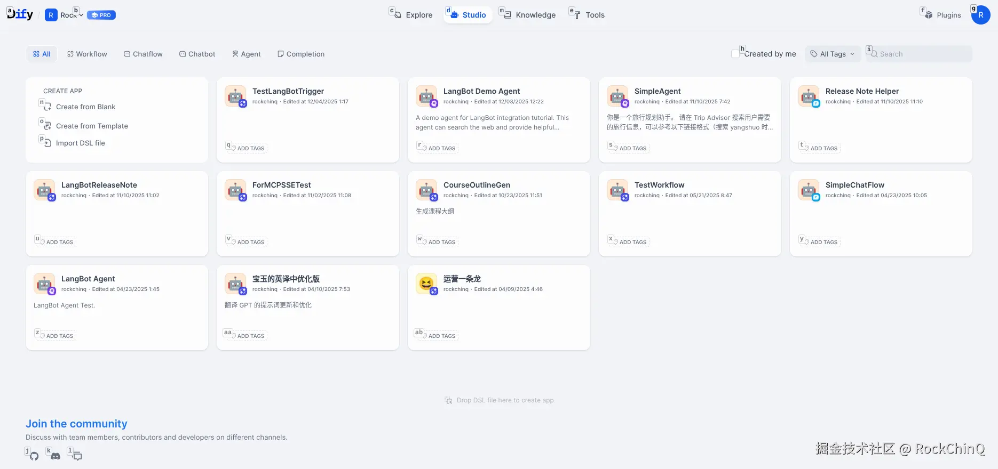The height and width of the screenshot is (469, 998).
Task: Open the ForMCPSSETest app icon
Action: click(x=235, y=190)
